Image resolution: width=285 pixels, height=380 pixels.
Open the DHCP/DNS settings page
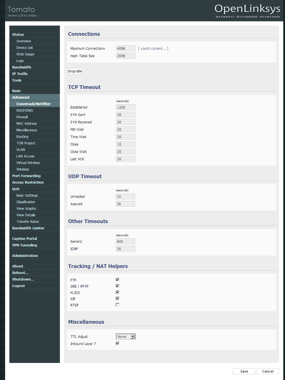[25, 111]
